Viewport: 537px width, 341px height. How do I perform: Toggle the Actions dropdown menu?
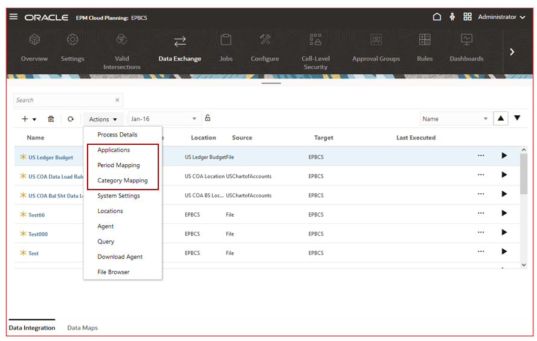point(103,119)
